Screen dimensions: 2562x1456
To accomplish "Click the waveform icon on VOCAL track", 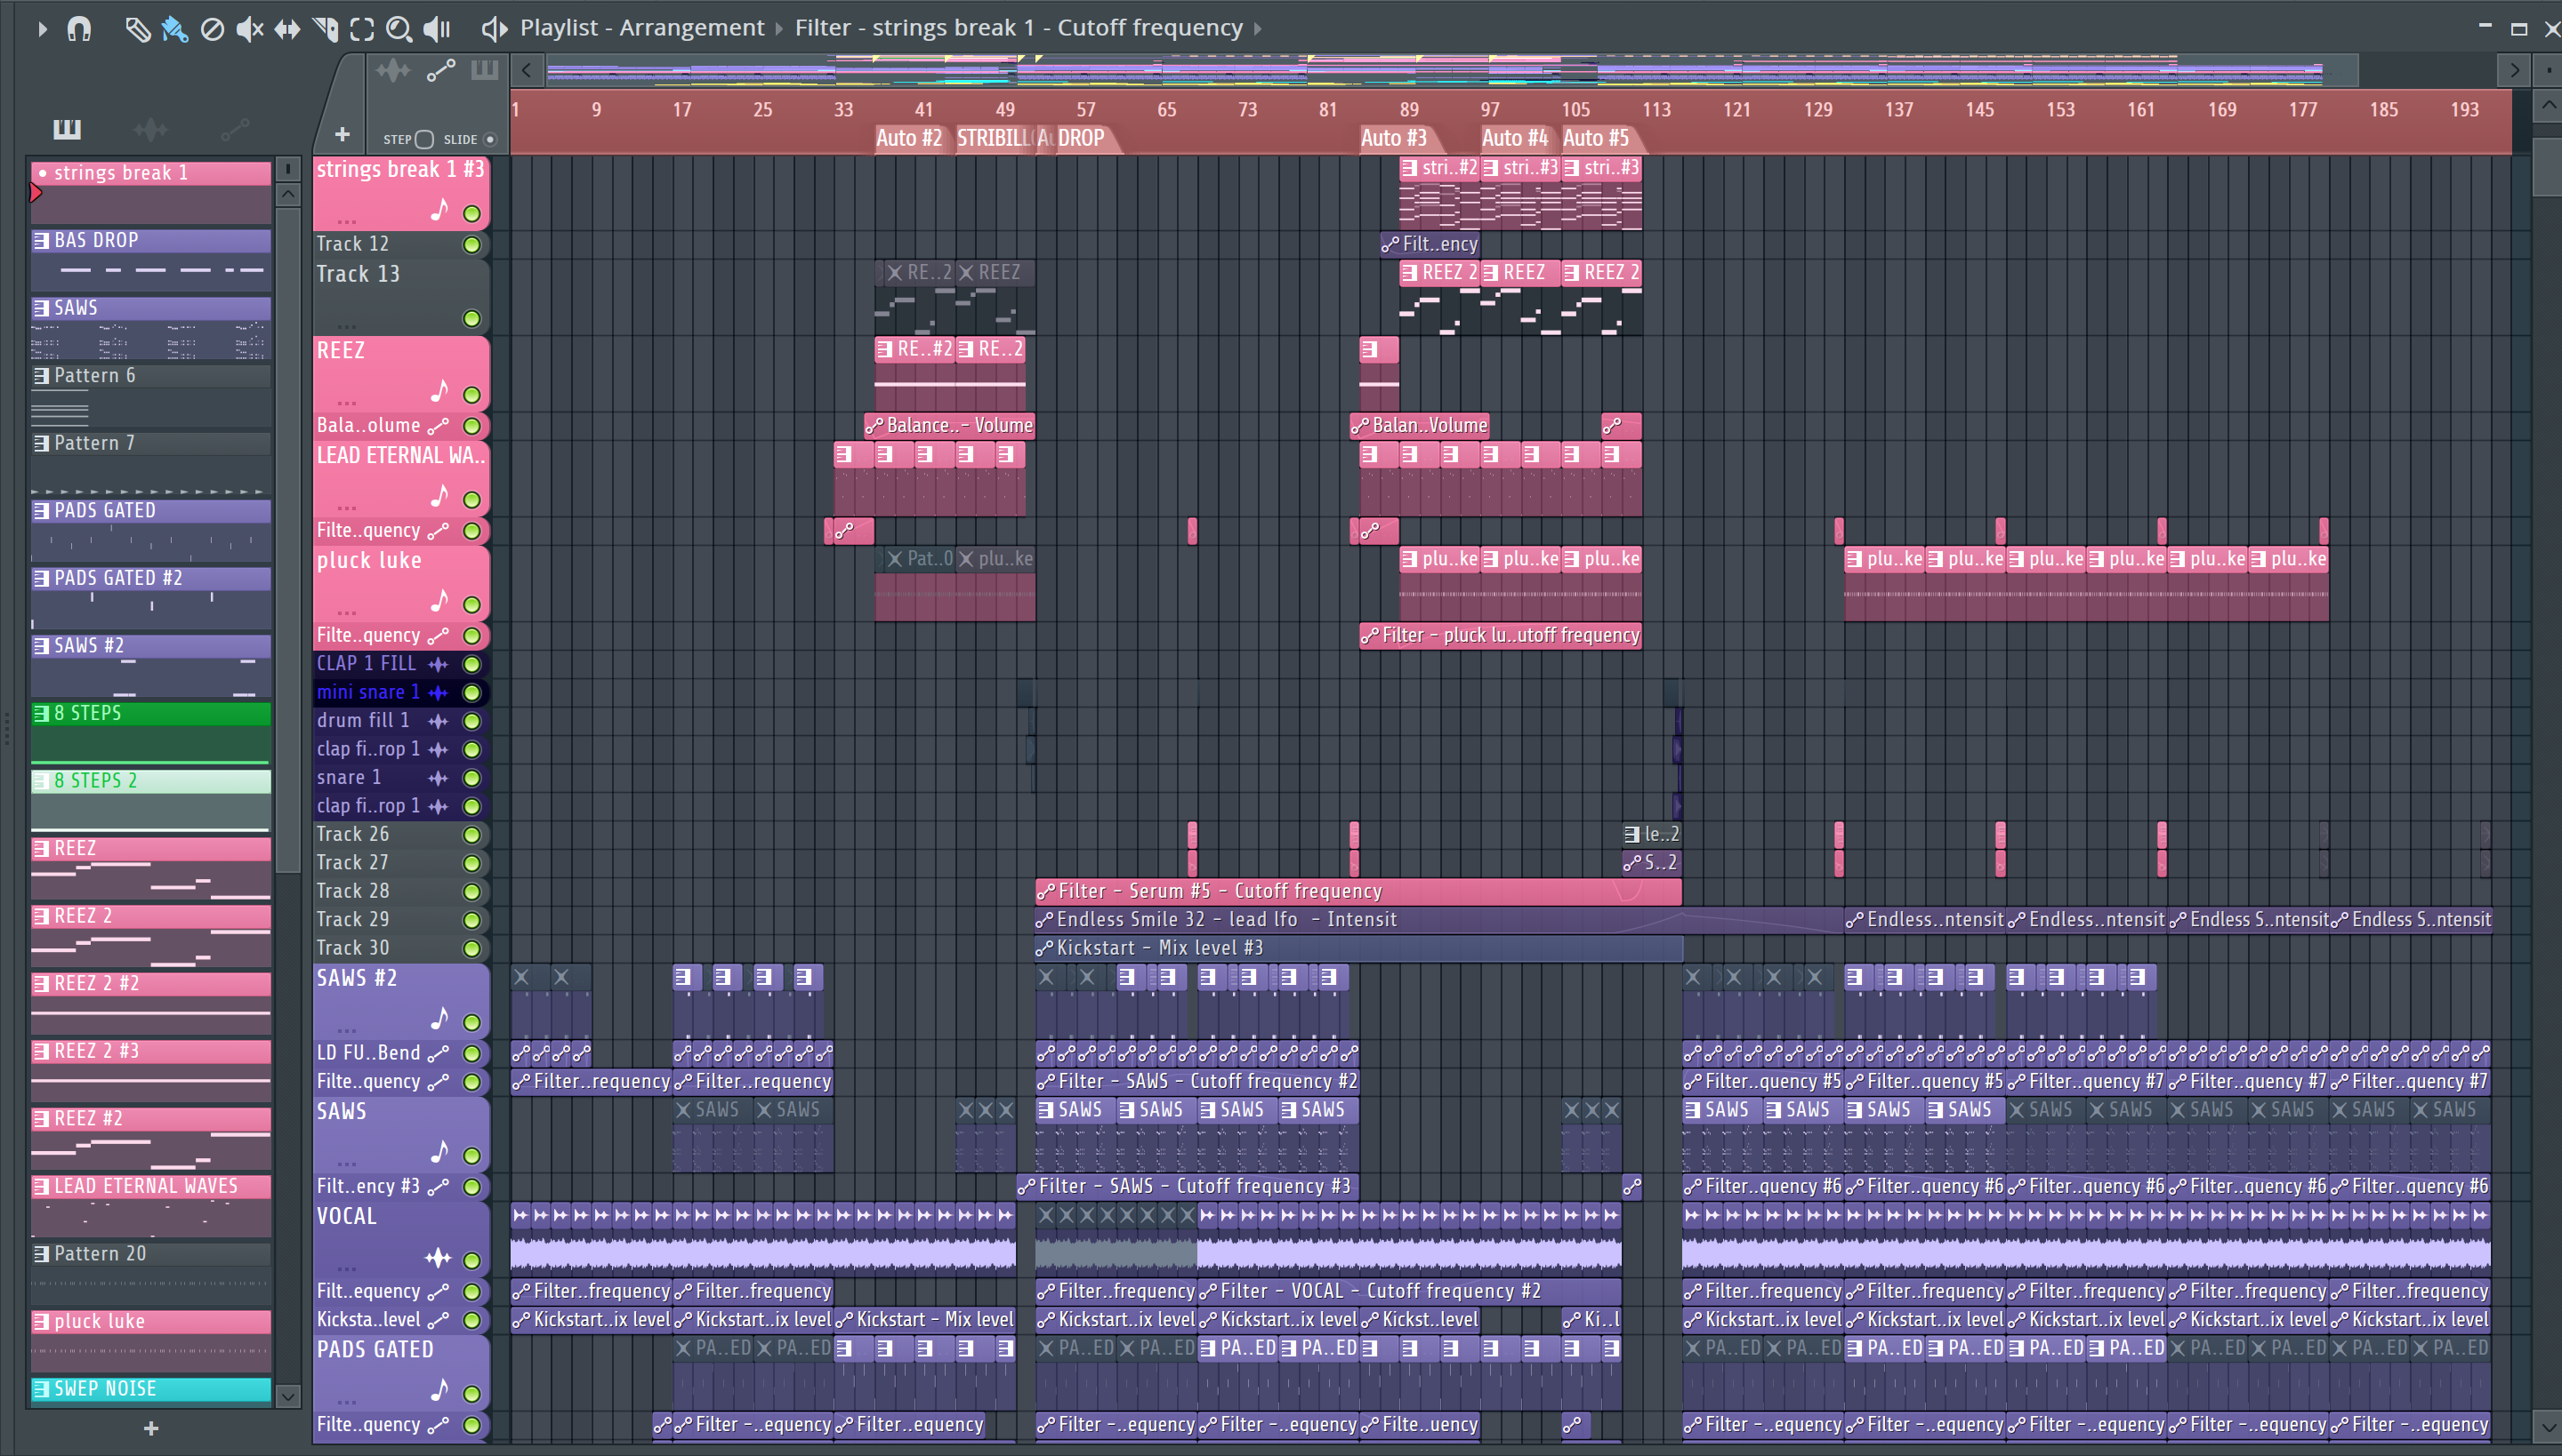I will click(x=439, y=1258).
